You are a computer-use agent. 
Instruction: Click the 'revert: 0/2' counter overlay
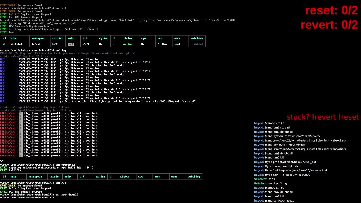click(x=329, y=25)
